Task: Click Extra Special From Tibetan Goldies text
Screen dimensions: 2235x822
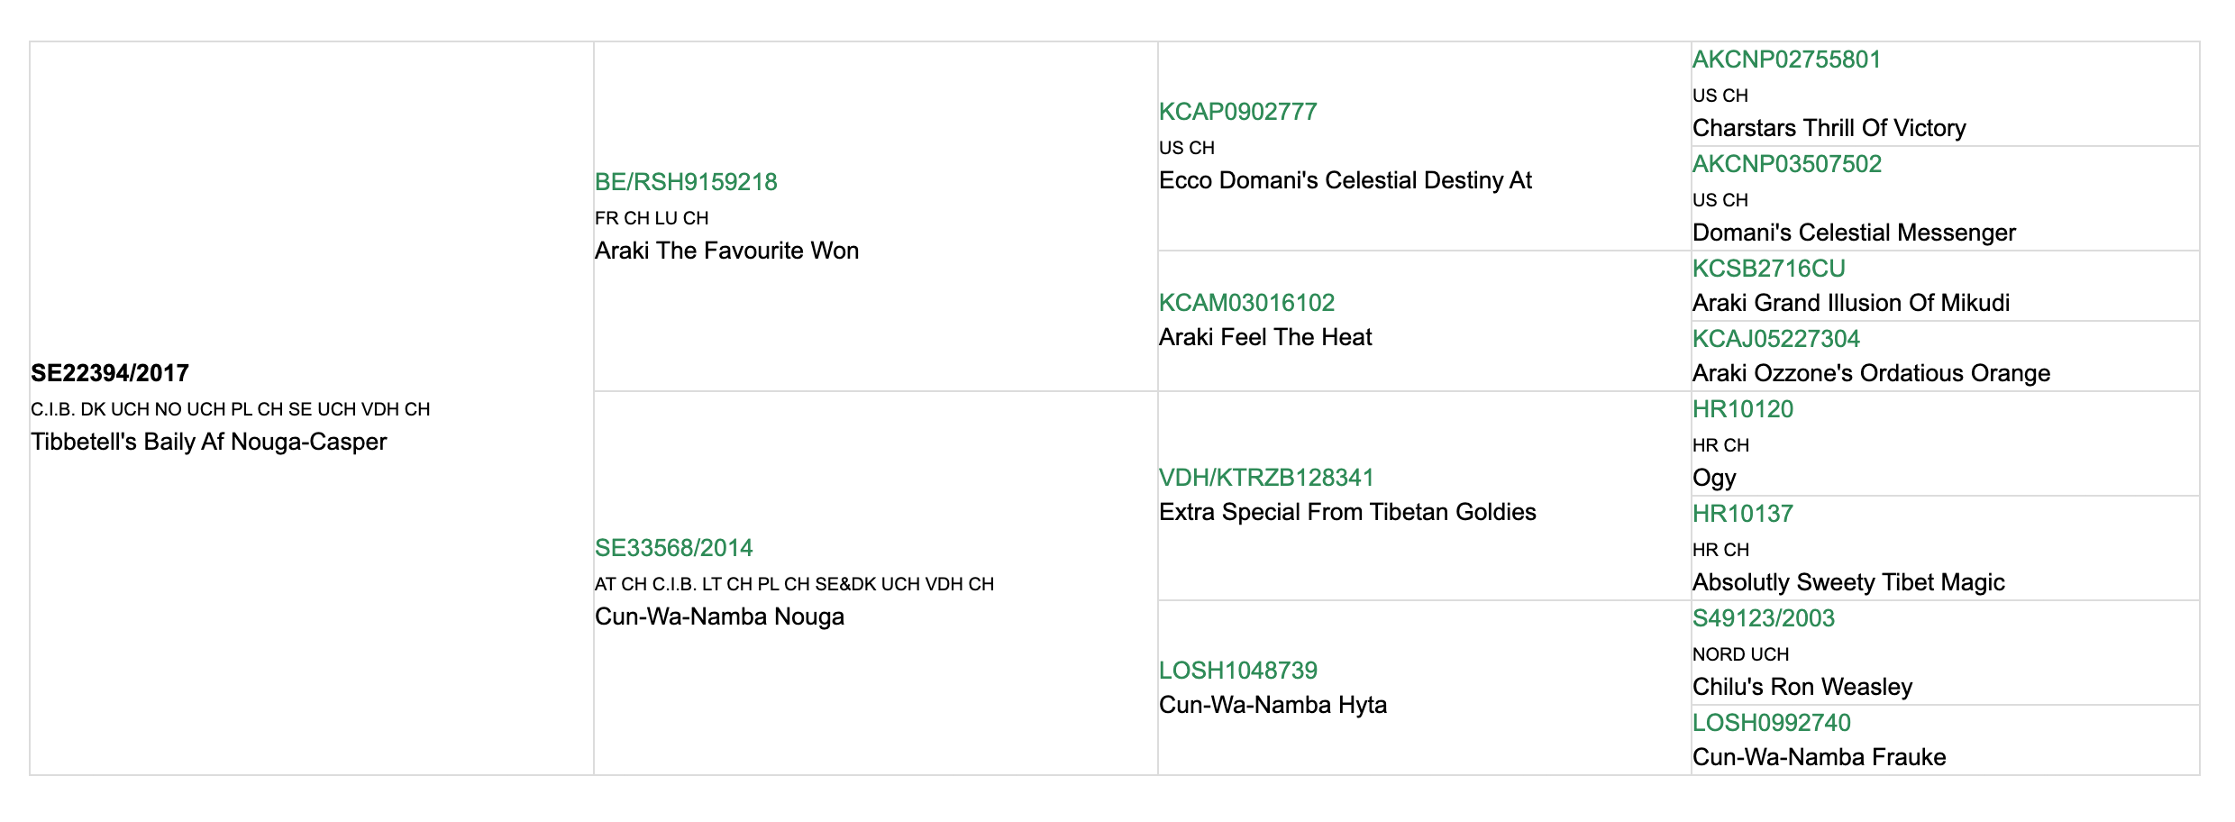Action: [1347, 512]
